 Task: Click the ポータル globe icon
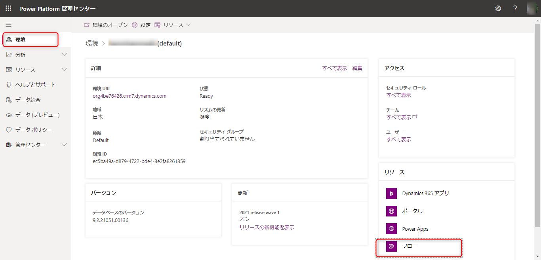click(391, 211)
